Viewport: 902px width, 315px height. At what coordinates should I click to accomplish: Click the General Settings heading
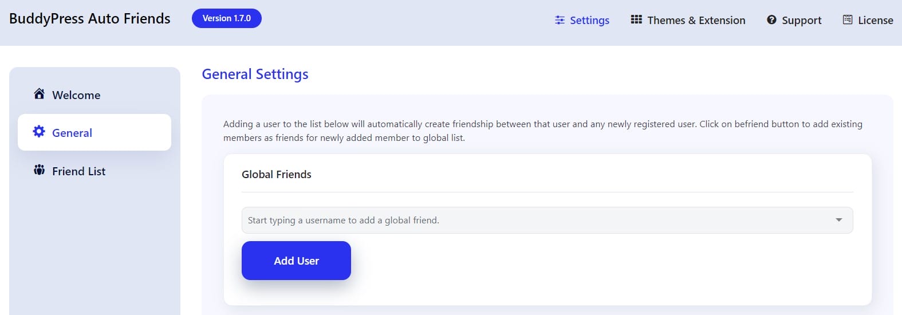pos(255,74)
